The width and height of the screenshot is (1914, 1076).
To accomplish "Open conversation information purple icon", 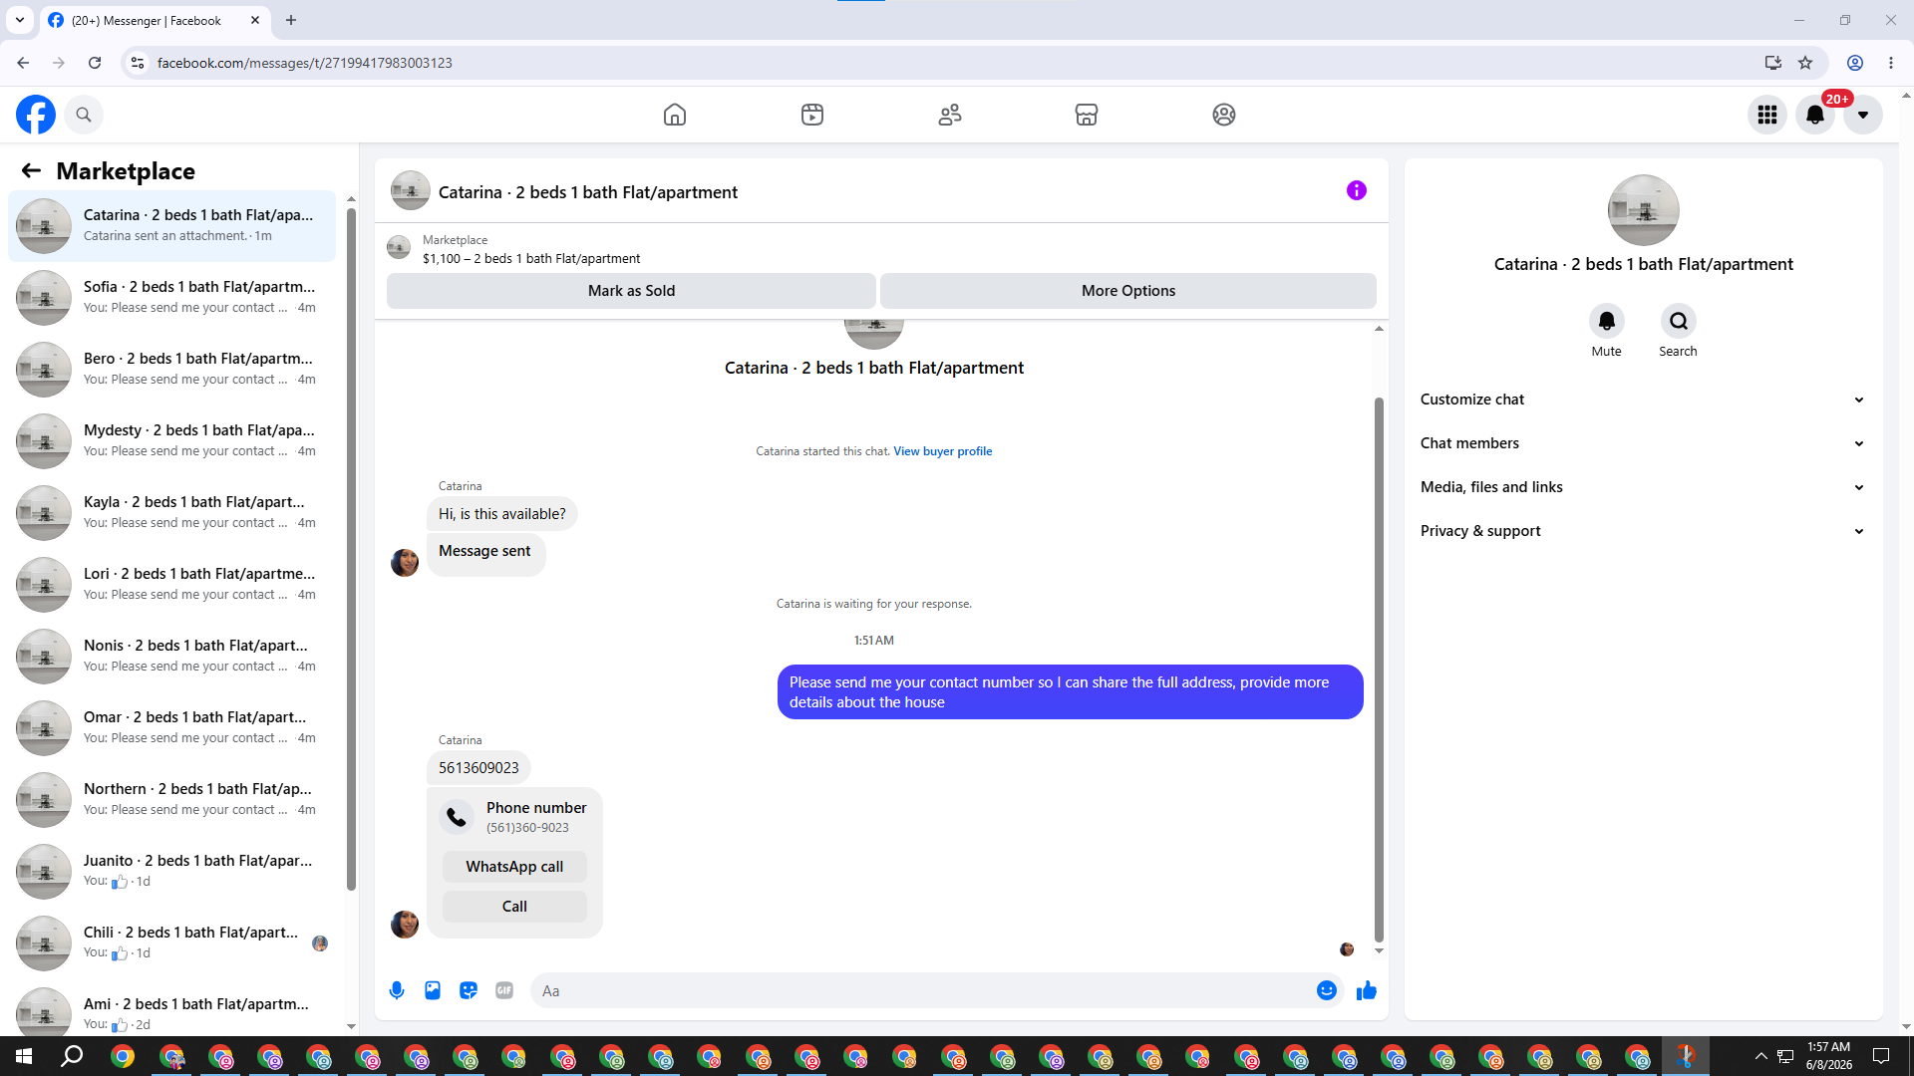I will point(1357,190).
